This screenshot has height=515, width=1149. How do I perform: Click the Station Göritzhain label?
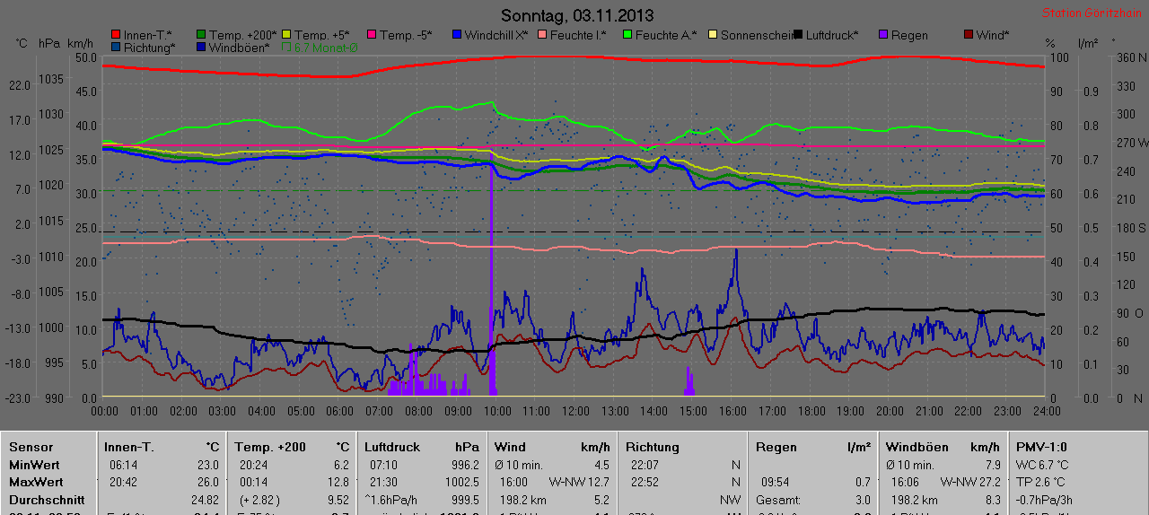pos(1092,13)
